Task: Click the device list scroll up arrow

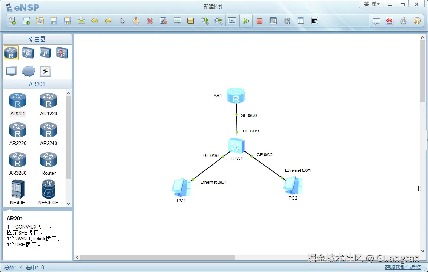Action: pyautogui.click(x=68, y=93)
